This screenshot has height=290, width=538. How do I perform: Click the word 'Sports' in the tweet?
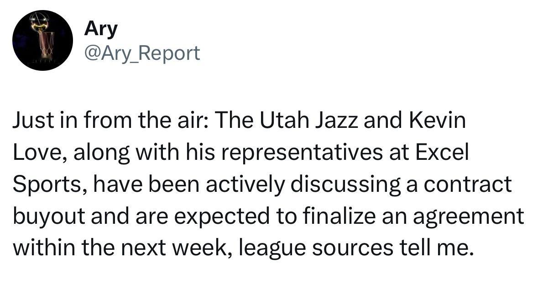coord(49,185)
